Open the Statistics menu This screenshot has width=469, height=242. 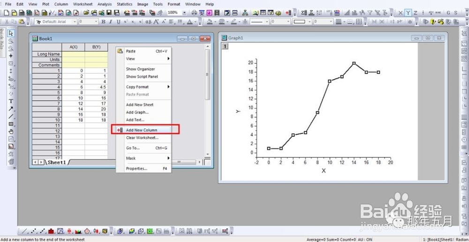coord(124,4)
